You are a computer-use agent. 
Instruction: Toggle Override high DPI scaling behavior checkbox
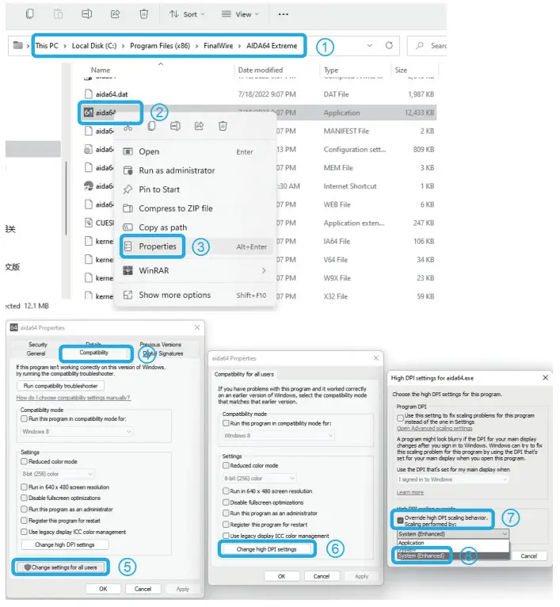(401, 521)
